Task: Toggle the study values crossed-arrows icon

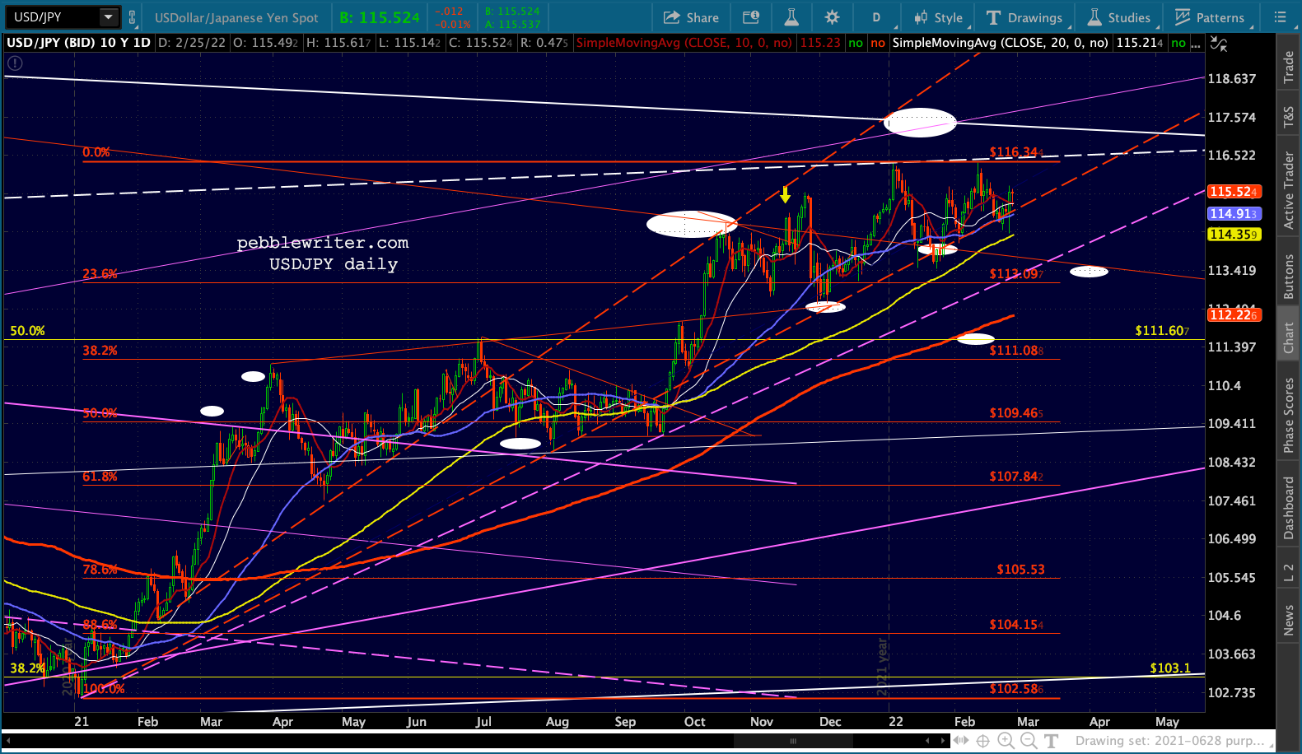Action: pos(1218,43)
